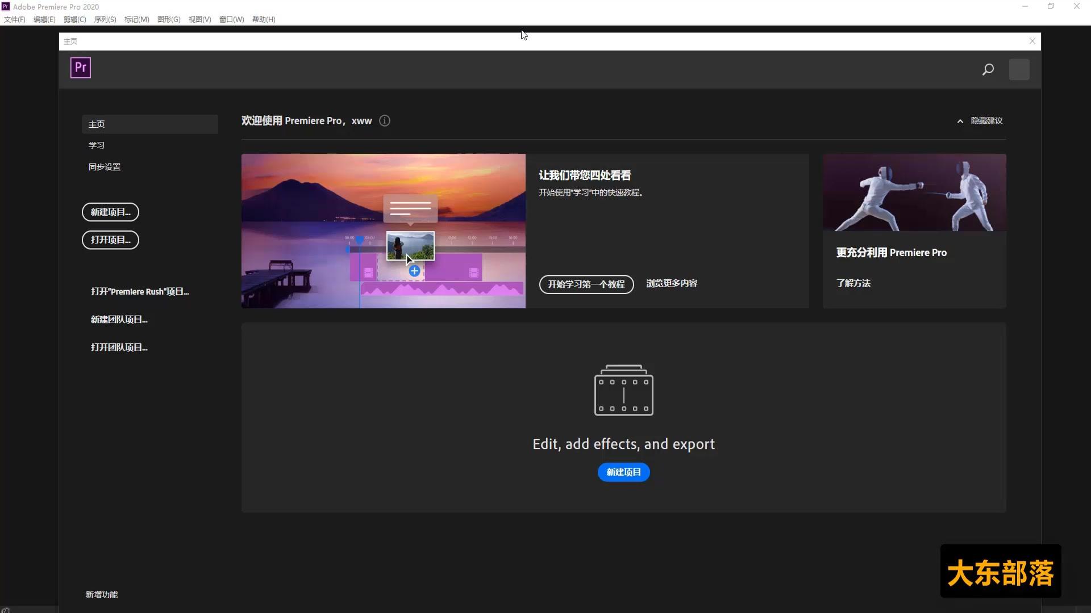
Task: Click the info icon beside the welcome message
Action: tap(385, 120)
